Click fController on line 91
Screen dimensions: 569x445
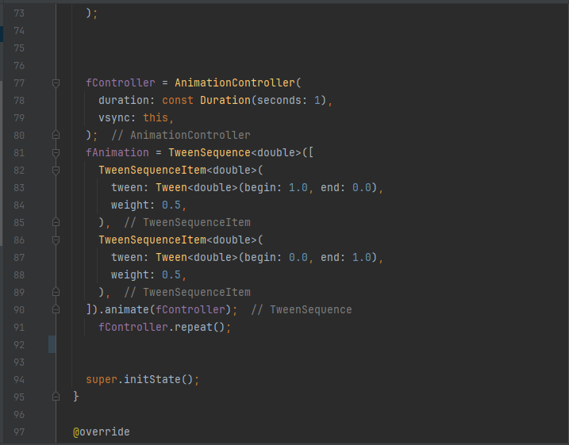click(133, 327)
